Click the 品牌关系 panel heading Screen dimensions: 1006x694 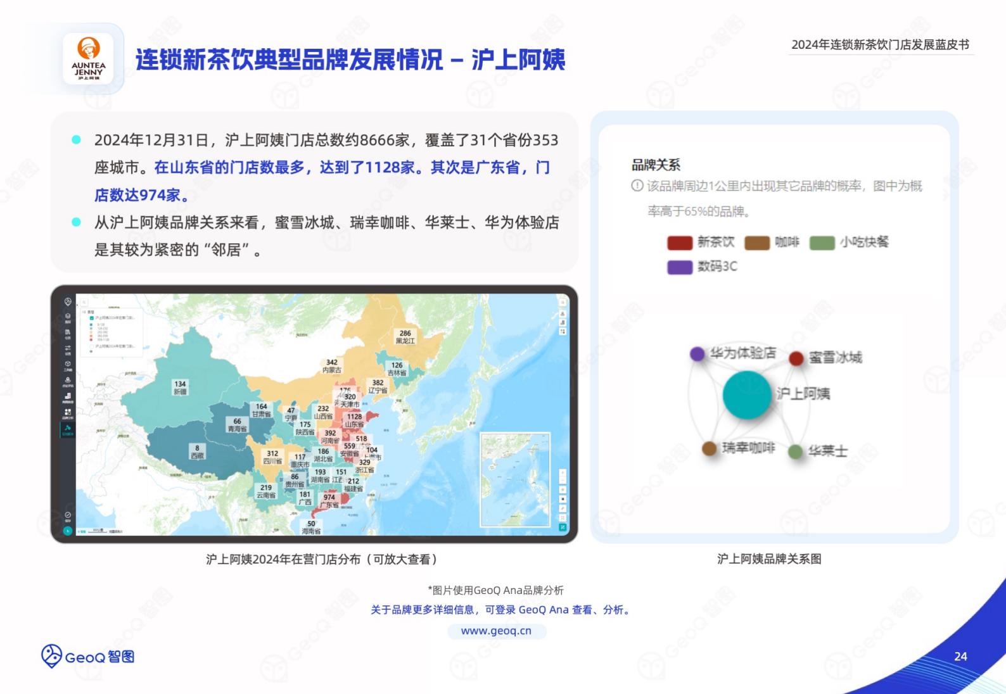[x=656, y=165]
